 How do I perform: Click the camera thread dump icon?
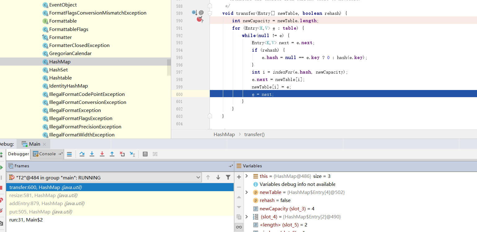pos(1,224)
